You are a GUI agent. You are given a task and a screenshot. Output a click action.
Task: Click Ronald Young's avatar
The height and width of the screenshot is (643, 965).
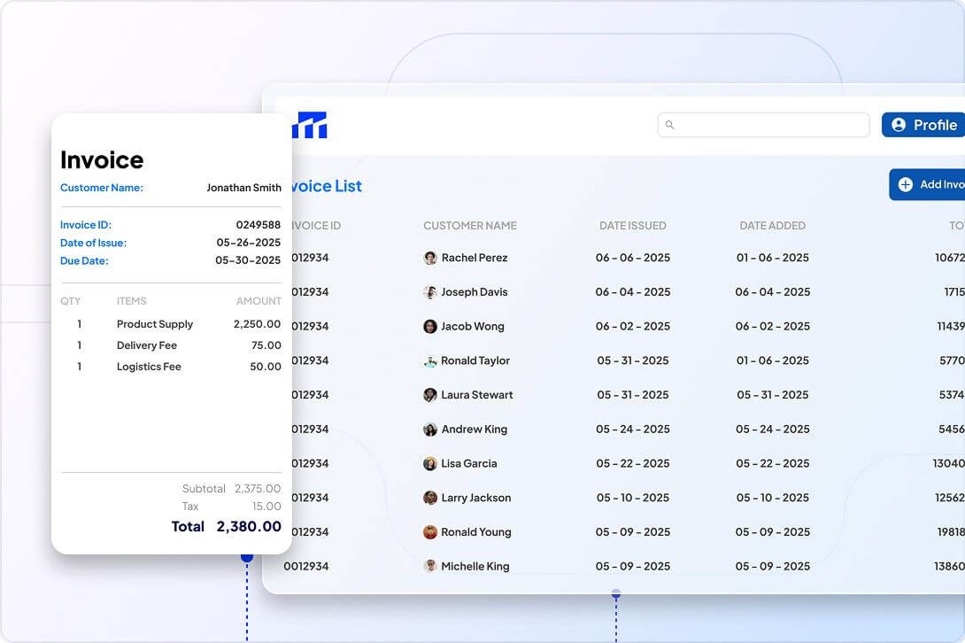pyautogui.click(x=430, y=532)
